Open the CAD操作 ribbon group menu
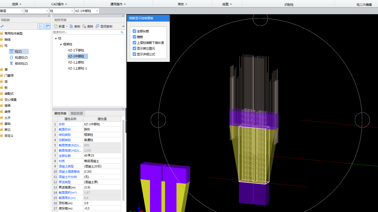The height and width of the screenshot is (212, 378). [x=59, y=4]
